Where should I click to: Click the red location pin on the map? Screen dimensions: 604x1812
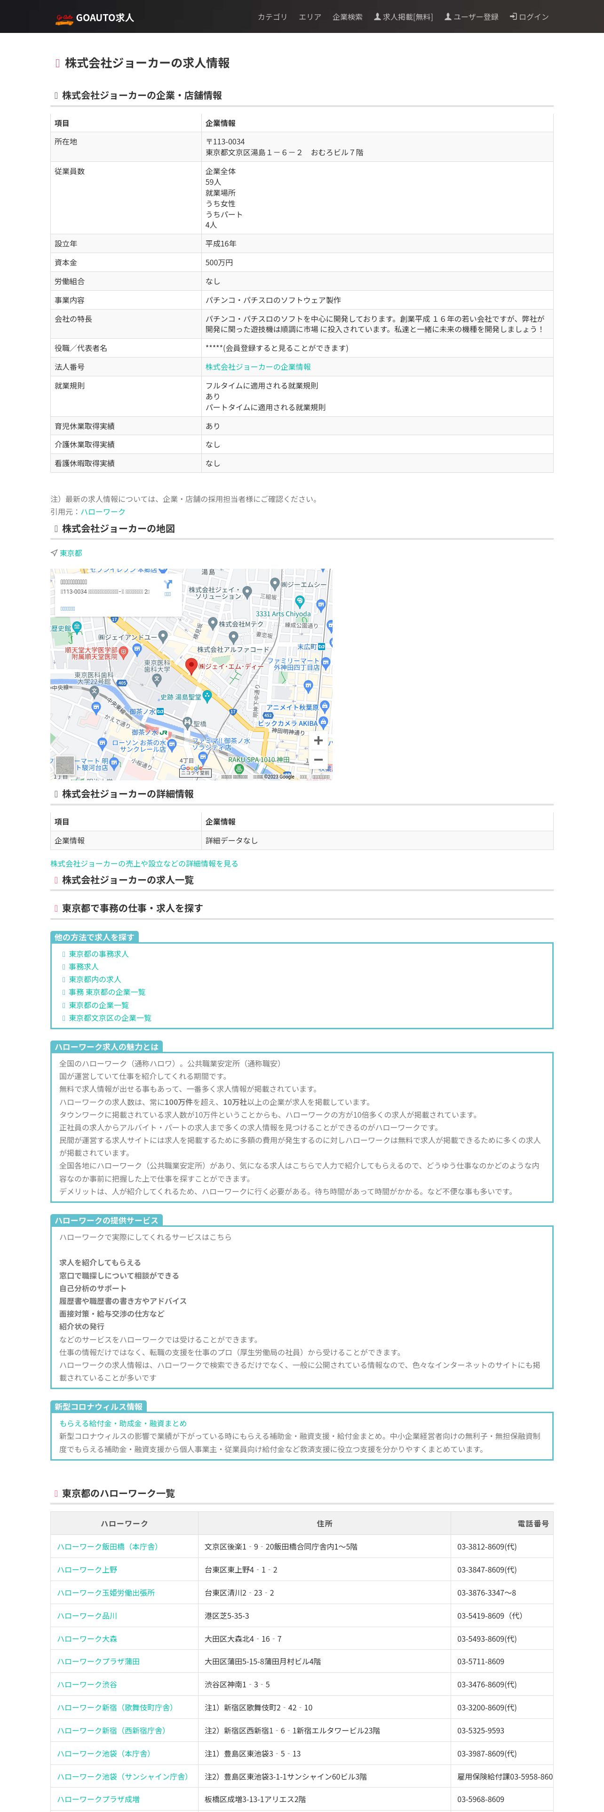(191, 666)
